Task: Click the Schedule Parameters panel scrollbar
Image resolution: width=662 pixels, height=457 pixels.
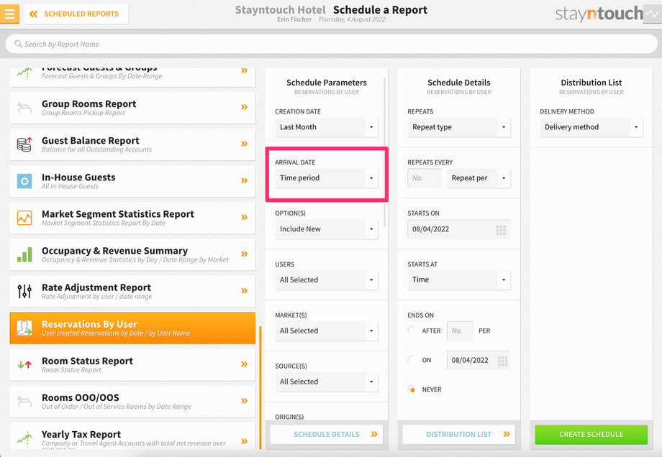Action: tap(385, 152)
